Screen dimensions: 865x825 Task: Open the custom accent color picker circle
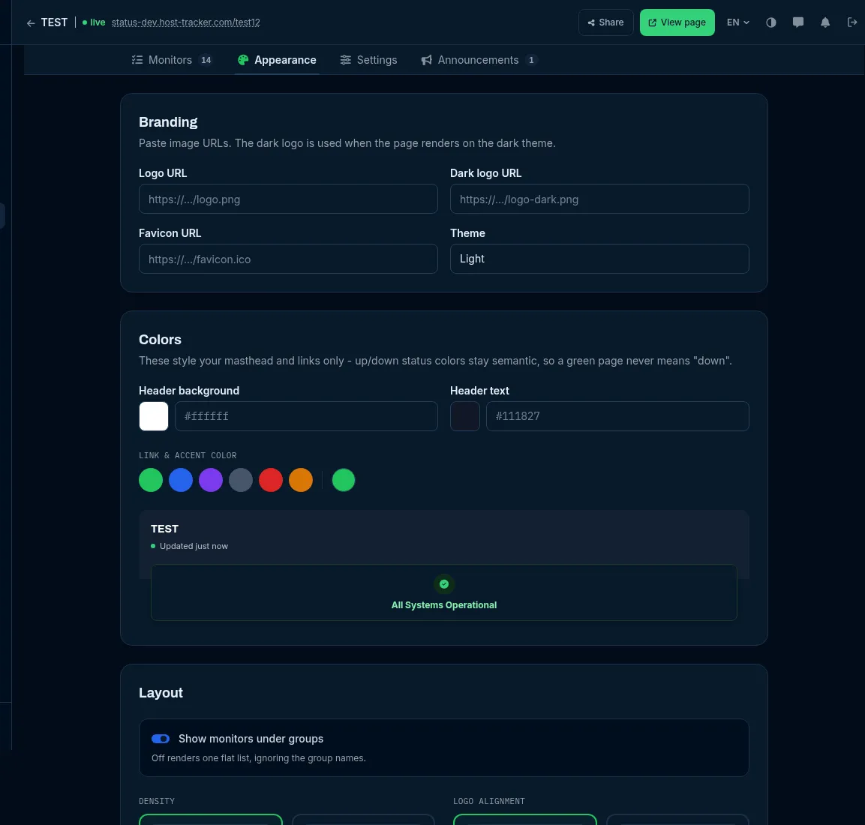coord(343,480)
